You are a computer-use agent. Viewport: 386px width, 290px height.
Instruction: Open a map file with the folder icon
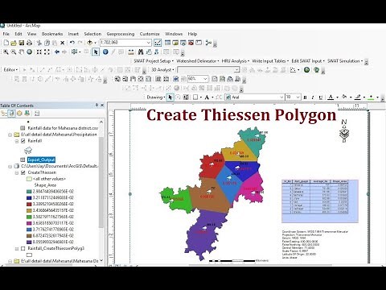pyautogui.click(x=14, y=43)
